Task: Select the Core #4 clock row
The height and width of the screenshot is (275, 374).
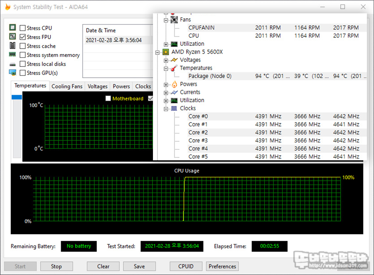Action: (x=277, y=149)
